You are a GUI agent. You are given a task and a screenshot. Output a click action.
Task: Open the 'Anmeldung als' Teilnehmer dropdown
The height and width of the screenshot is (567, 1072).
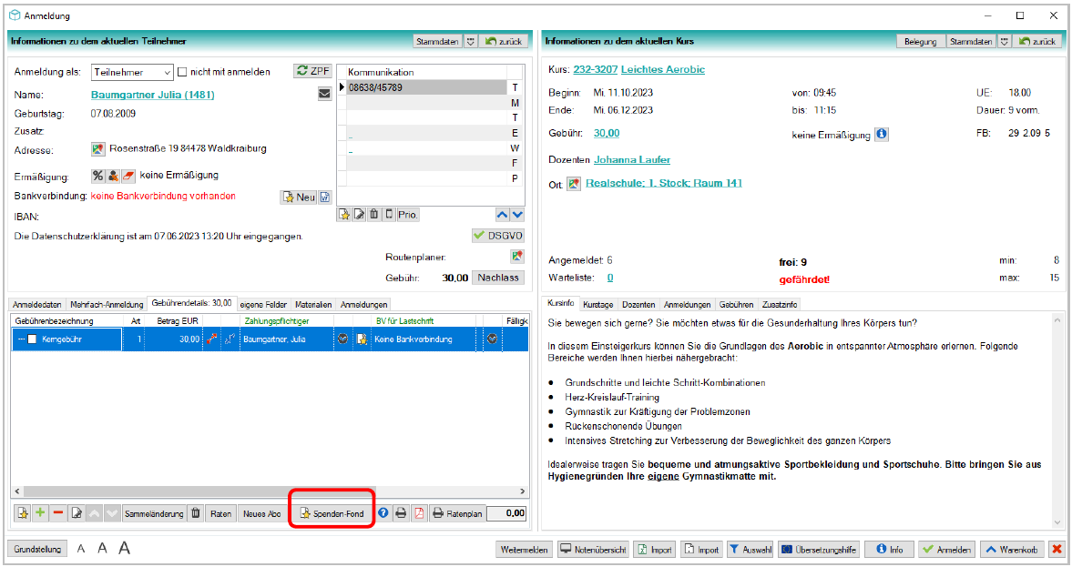(133, 73)
